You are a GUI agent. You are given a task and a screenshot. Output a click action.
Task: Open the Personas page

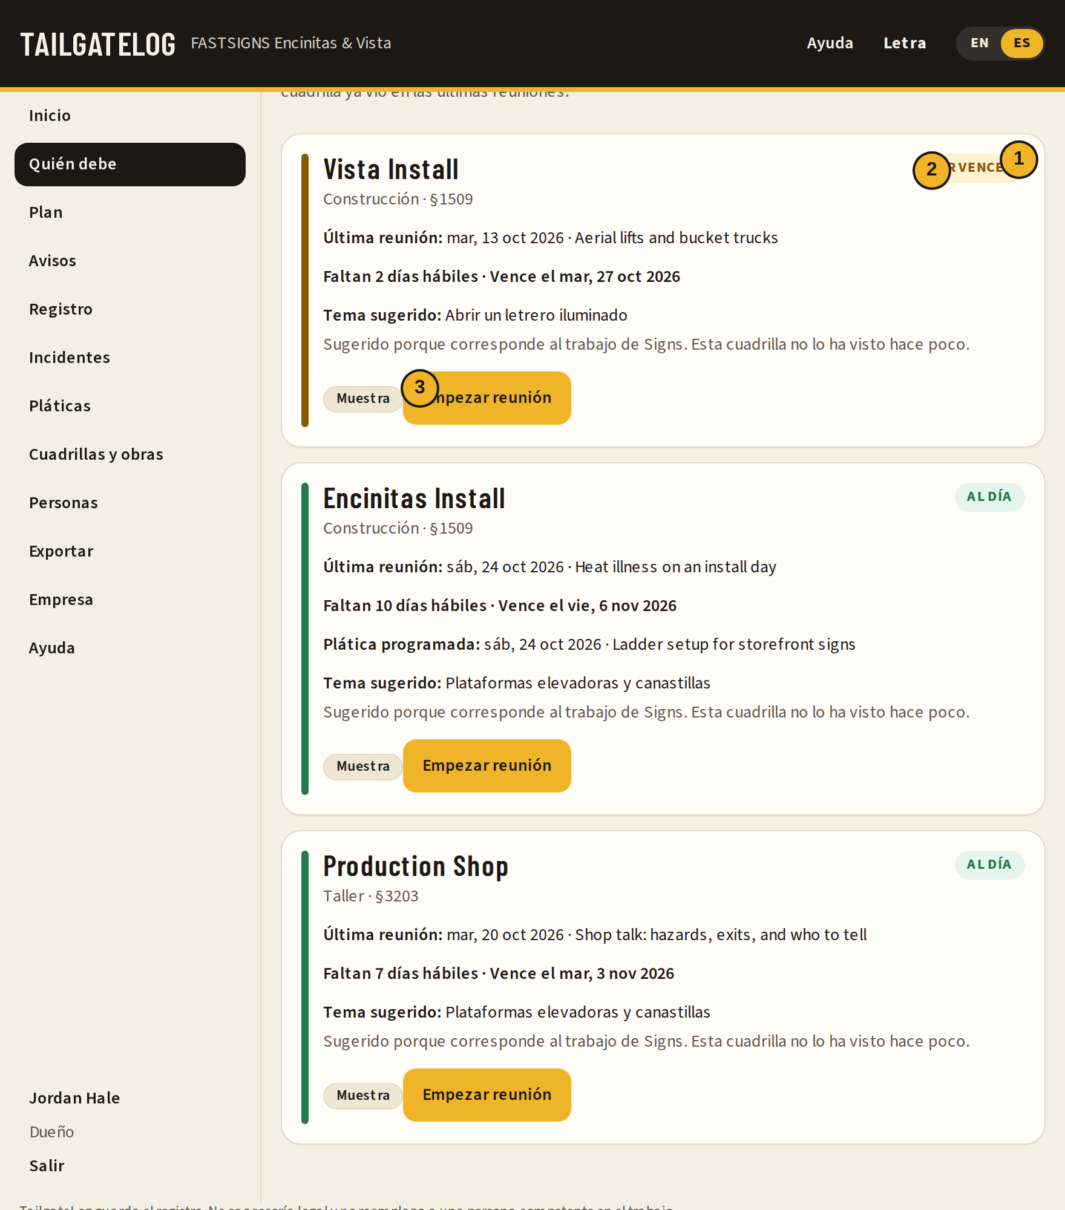[x=130, y=503]
